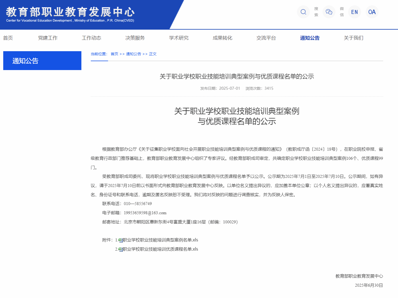Open the WeChat icon in header
Viewport: 398px width, 298px height.
pos(329,12)
